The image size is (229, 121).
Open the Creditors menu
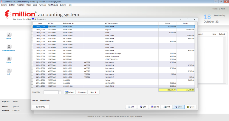click(21, 5)
